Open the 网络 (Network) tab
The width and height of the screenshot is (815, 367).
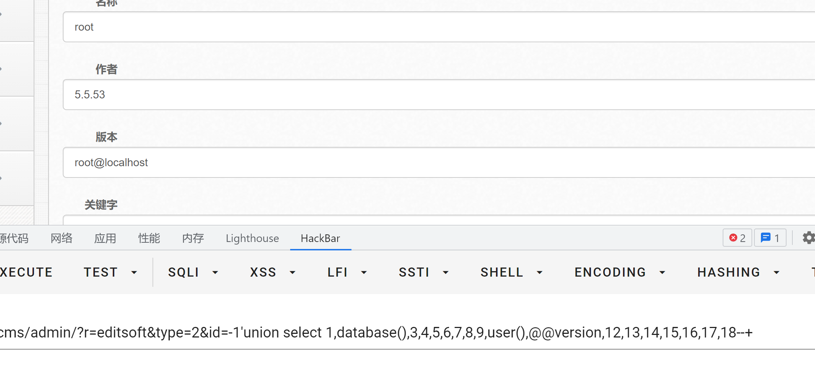62,238
